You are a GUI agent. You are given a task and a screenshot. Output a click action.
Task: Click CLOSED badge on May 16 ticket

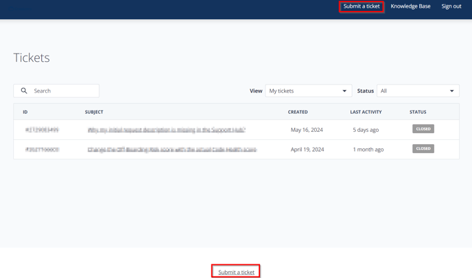pos(423,129)
